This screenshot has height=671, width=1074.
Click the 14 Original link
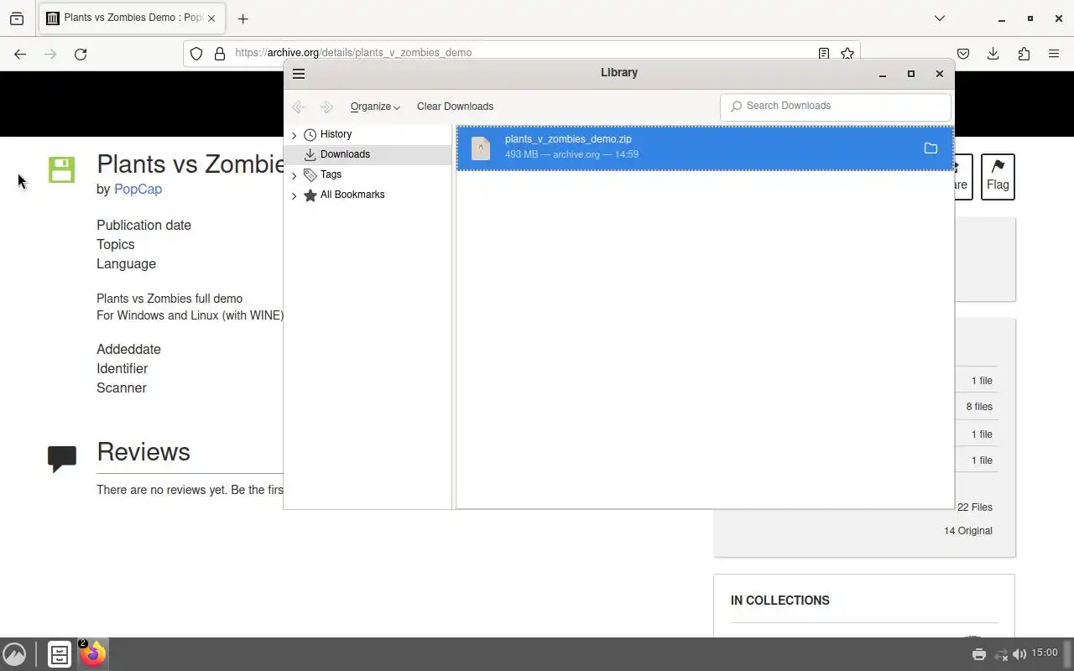(x=967, y=531)
